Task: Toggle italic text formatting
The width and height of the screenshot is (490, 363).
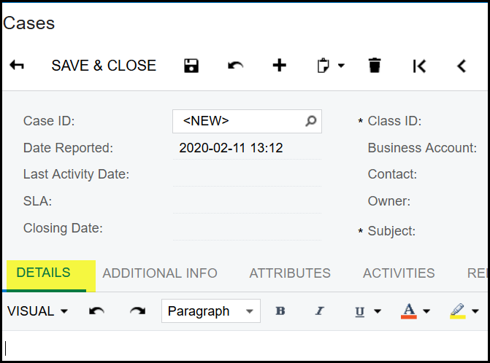Action: [319, 311]
